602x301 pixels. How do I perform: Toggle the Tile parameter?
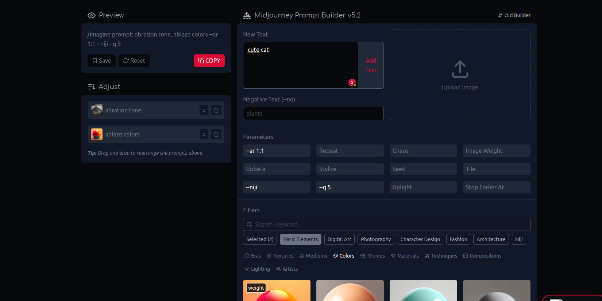(496, 169)
